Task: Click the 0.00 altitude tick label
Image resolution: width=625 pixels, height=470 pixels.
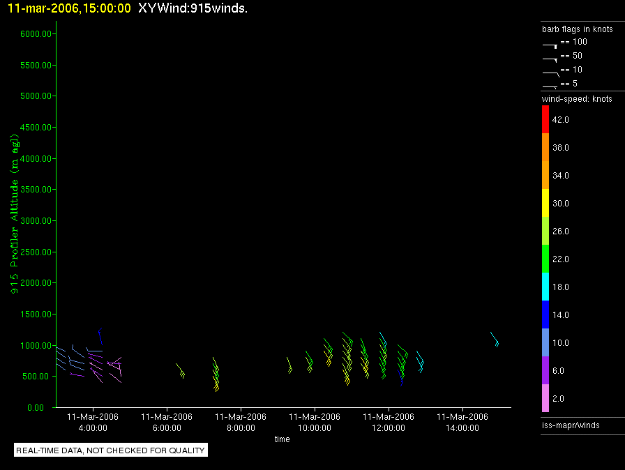Action: click(x=36, y=408)
